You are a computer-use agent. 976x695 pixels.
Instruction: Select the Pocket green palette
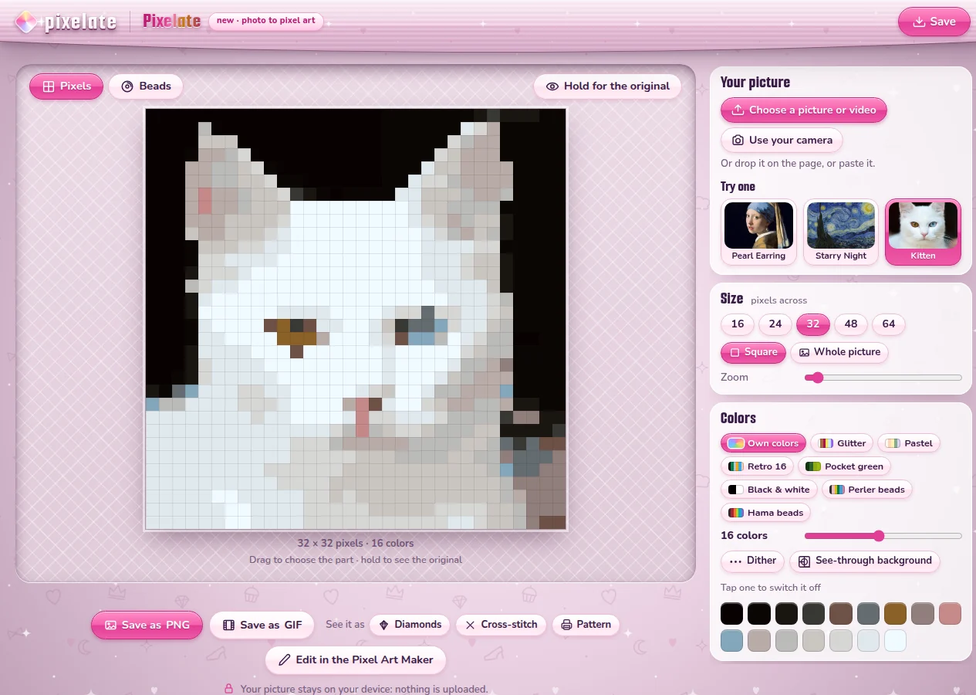coord(844,466)
